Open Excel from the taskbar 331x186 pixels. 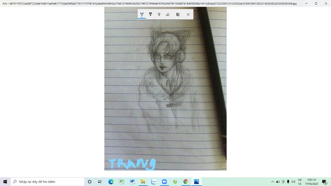[122, 181]
